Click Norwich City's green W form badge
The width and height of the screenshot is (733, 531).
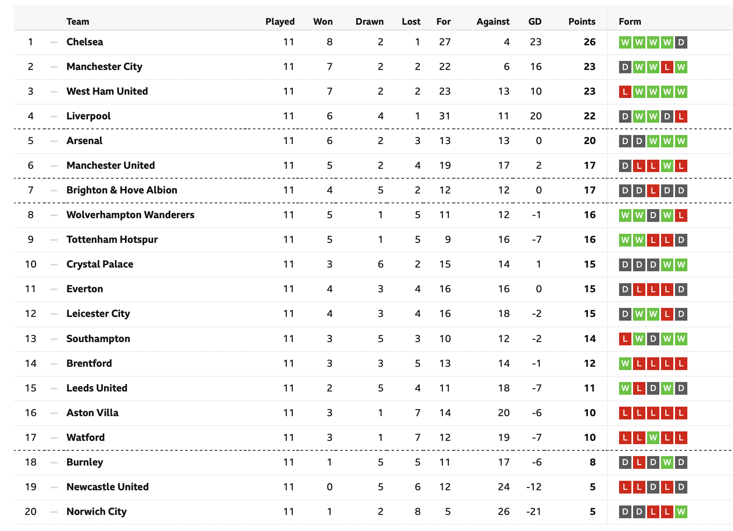681,512
